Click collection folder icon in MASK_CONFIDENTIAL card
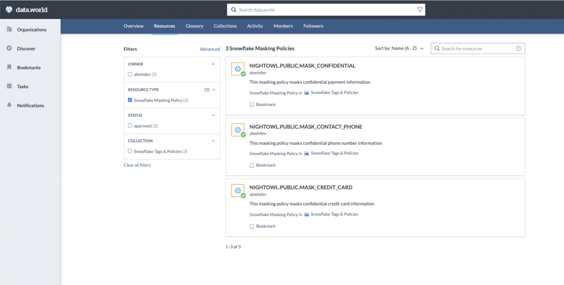This screenshot has width=564, height=285. 307,93
